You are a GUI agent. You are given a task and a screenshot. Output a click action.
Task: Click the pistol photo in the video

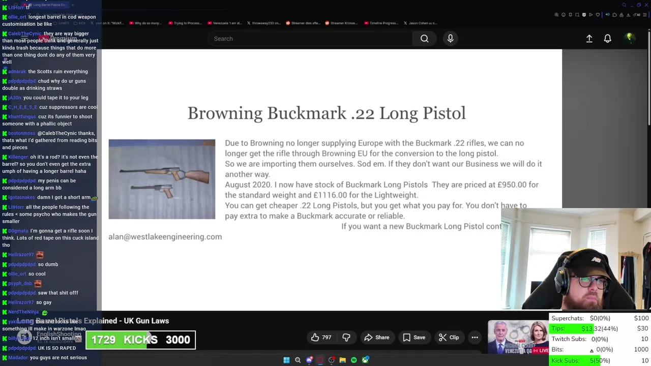(162, 179)
